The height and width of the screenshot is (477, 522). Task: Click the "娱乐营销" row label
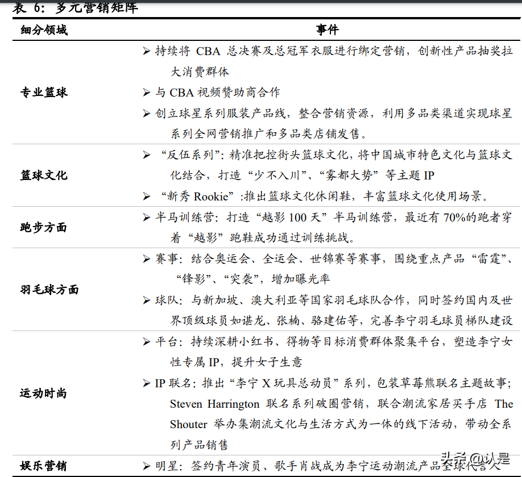[x=44, y=467]
